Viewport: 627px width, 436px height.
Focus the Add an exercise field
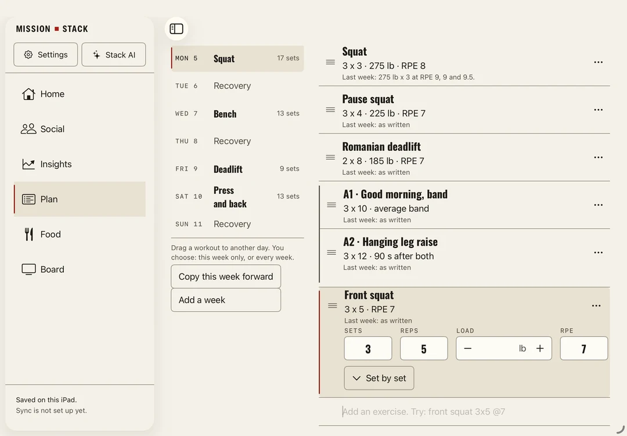pos(464,412)
